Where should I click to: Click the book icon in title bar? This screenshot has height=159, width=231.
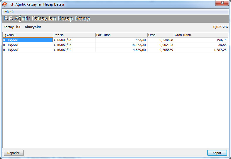click(5, 4)
